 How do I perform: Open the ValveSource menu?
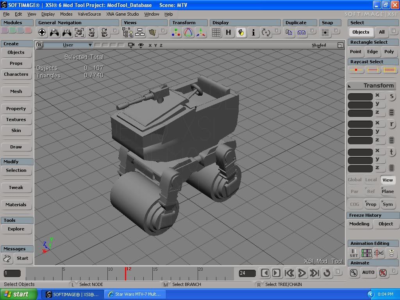(x=89, y=14)
